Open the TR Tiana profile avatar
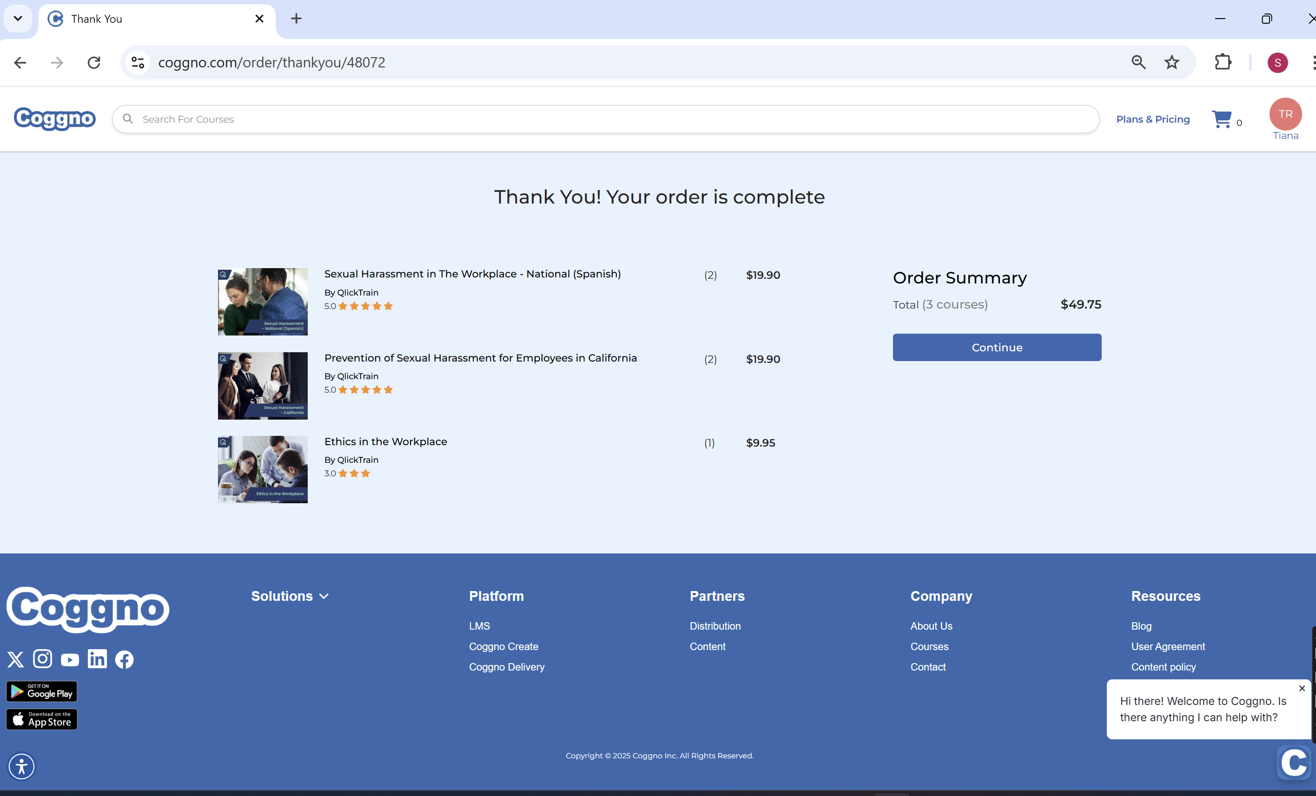The width and height of the screenshot is (1316, 796). 1285,114
